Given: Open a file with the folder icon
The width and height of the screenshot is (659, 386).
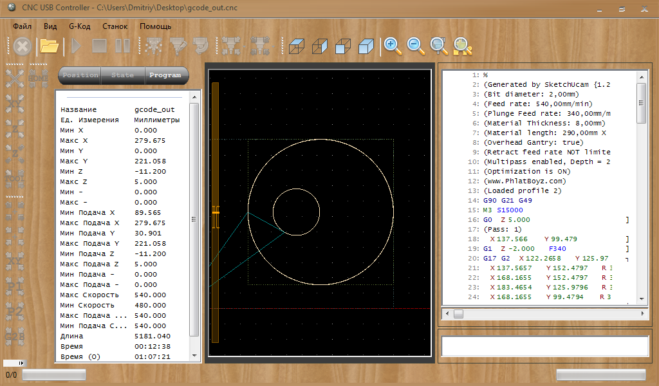Looking at the screenshot, I should pos(50,46).
